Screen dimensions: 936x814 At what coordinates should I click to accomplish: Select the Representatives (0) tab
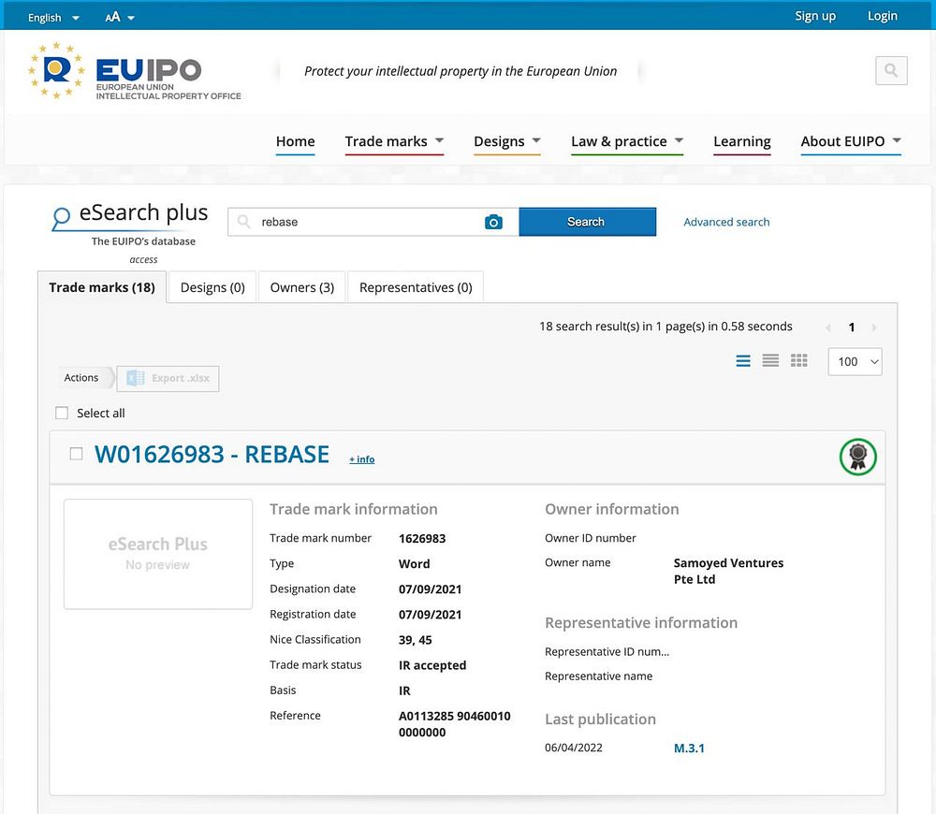tap(416, 287)
